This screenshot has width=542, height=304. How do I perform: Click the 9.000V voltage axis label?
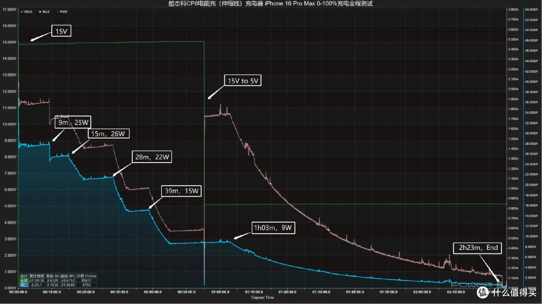coord(10,140)
